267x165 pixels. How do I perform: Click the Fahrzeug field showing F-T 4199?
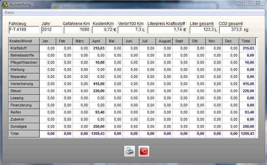[x=24, y=30]
